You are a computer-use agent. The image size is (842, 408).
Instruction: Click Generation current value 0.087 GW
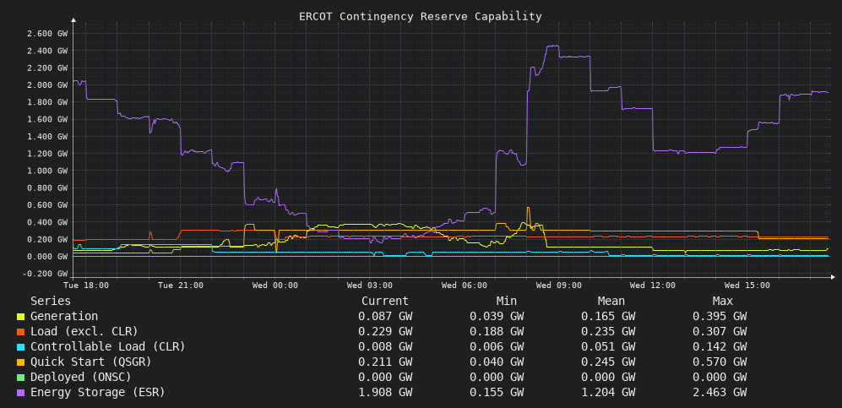pos(385,317)
